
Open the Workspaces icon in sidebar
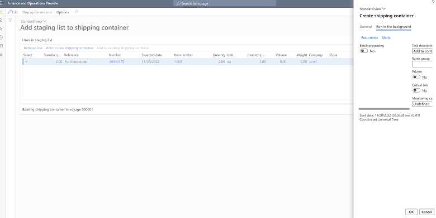point(1,46)
